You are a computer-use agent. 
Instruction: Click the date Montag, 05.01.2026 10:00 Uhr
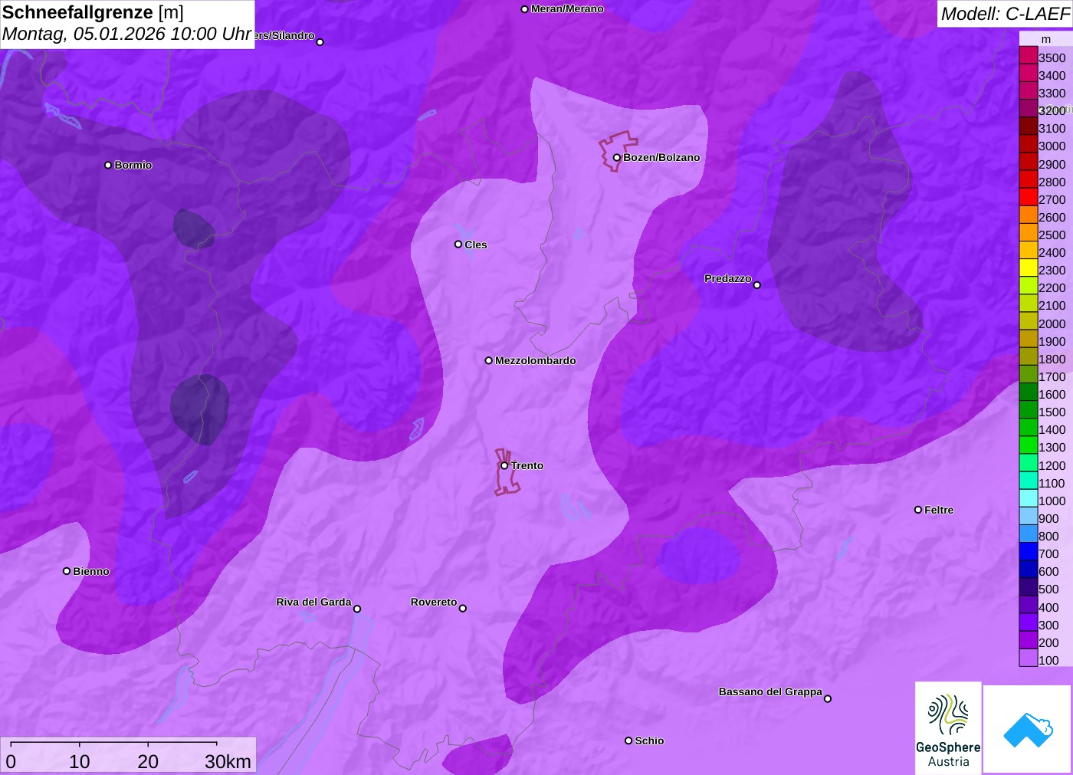pos(127,34)
